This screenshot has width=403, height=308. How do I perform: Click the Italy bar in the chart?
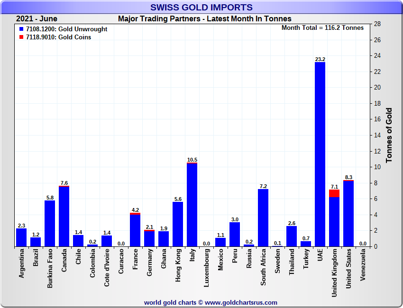pyautogui.click(x=192, y=205)
